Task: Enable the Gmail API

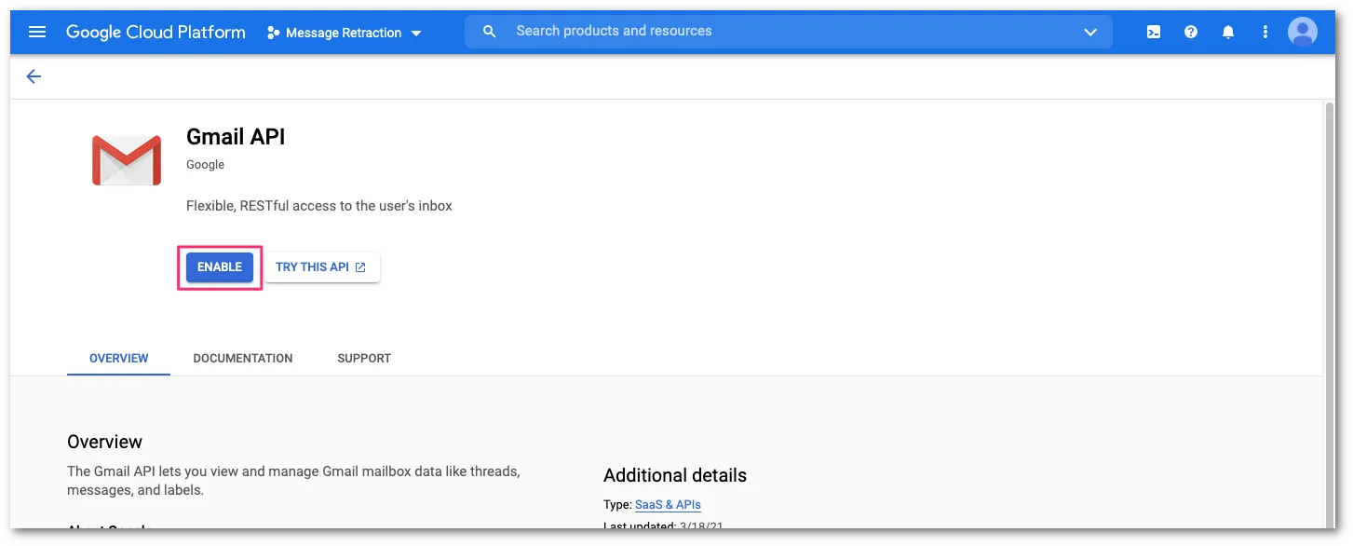Action: (x=219, y=266)
